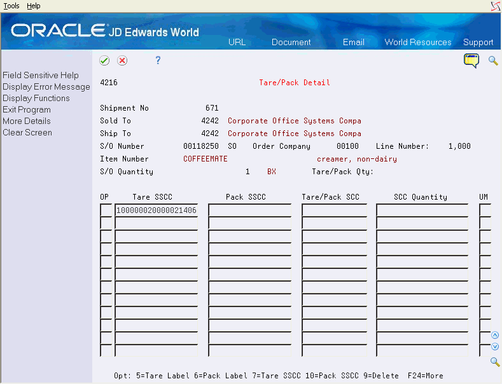This screenshot has height=384, width=502.
Task: Click the first row SCC Quantity field
Action: [x=422, y=210]
